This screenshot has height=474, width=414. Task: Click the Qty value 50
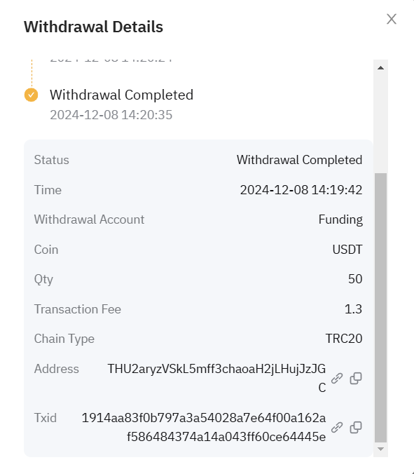(355, 278)
